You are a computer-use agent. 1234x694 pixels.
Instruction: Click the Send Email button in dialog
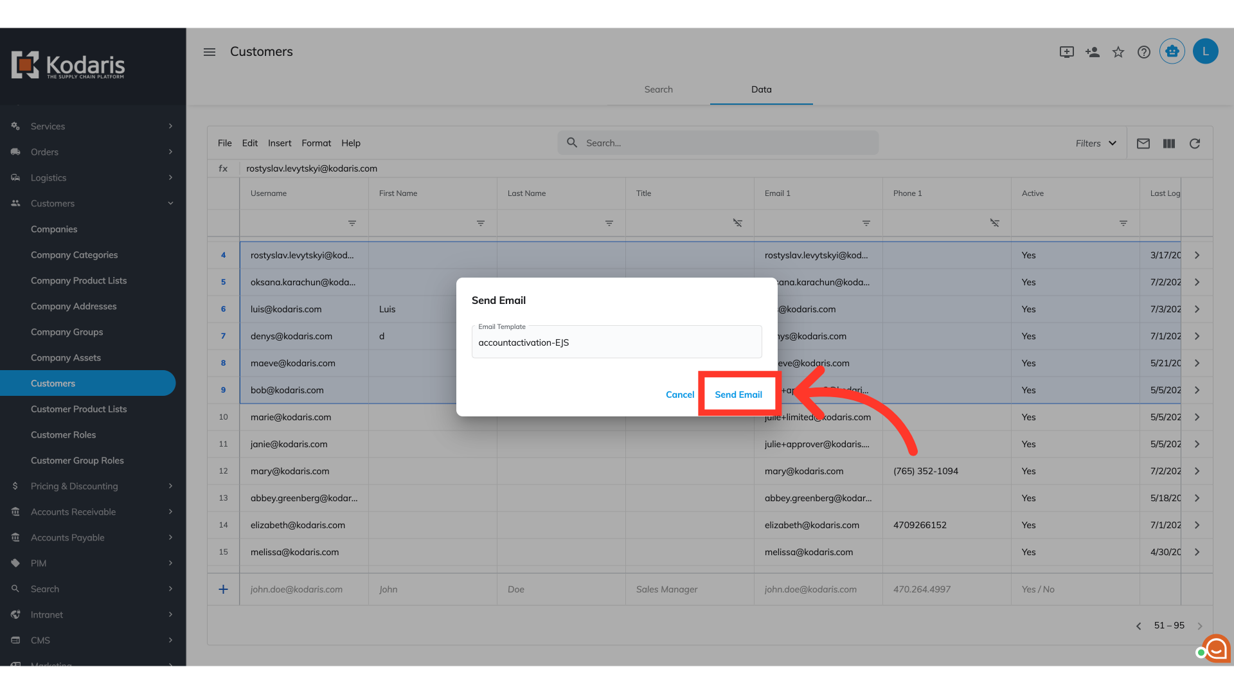[738, 395]
